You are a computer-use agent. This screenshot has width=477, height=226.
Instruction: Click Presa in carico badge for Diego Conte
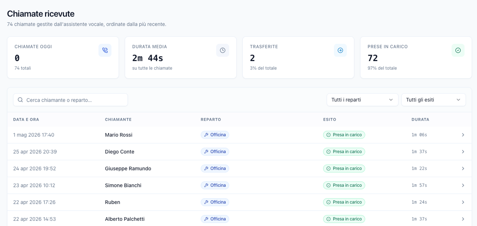pos(344,152)
